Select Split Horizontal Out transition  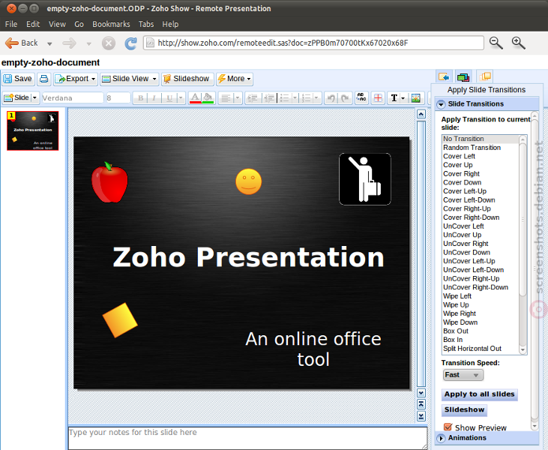(x=481, y=349)
